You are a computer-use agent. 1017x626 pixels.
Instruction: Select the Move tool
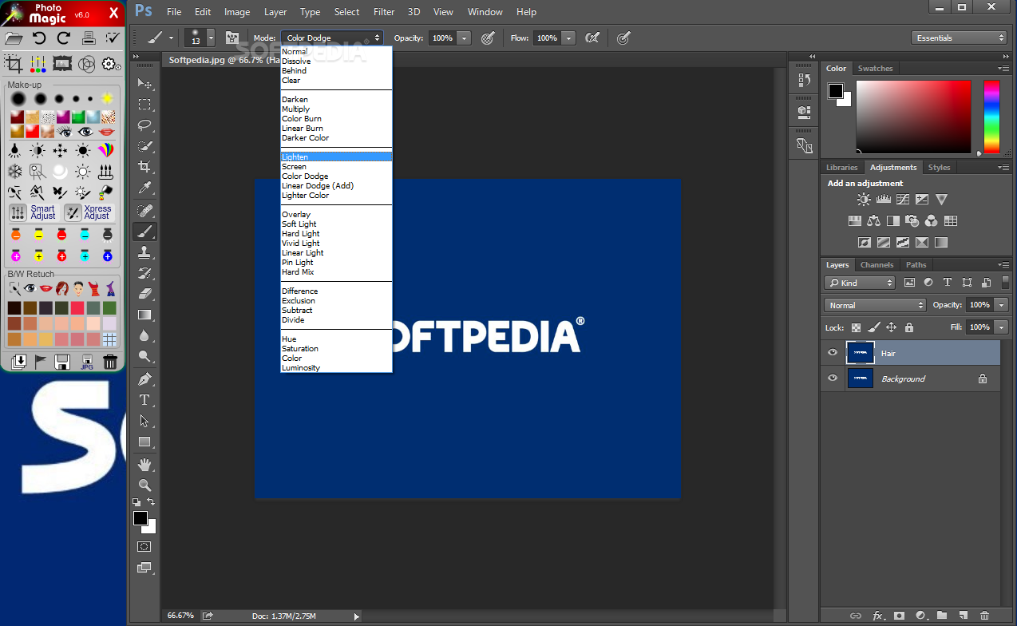pos(144,84)
